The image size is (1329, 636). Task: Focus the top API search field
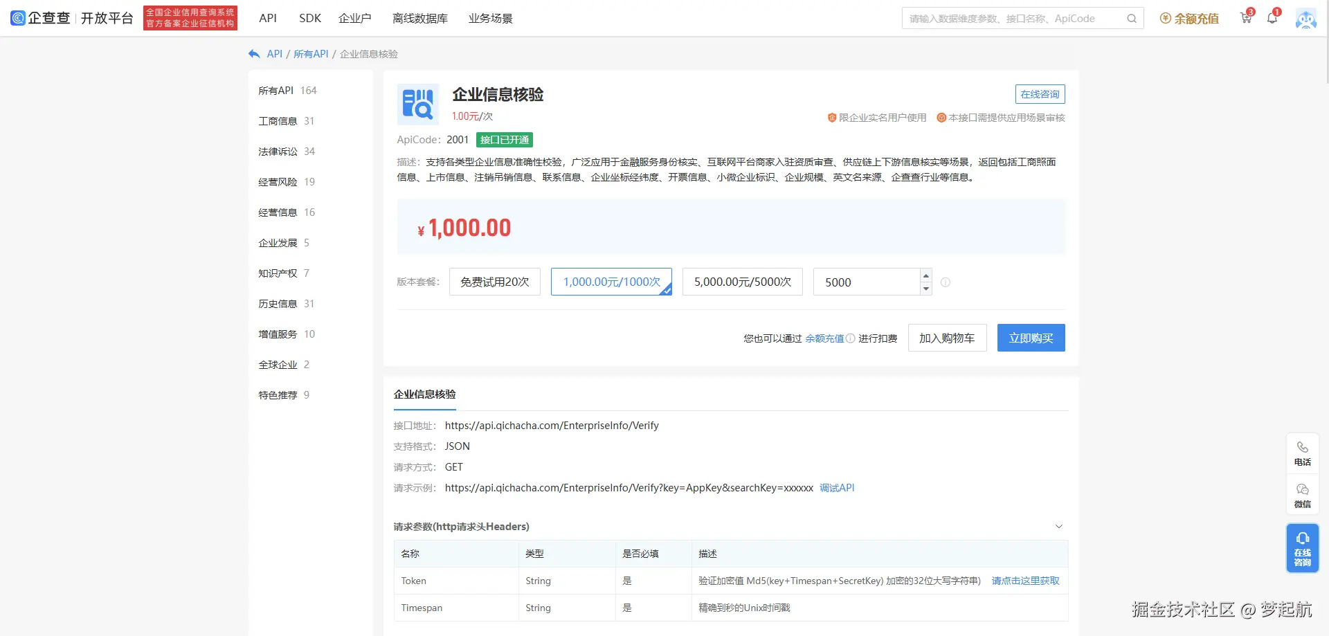1014,19
